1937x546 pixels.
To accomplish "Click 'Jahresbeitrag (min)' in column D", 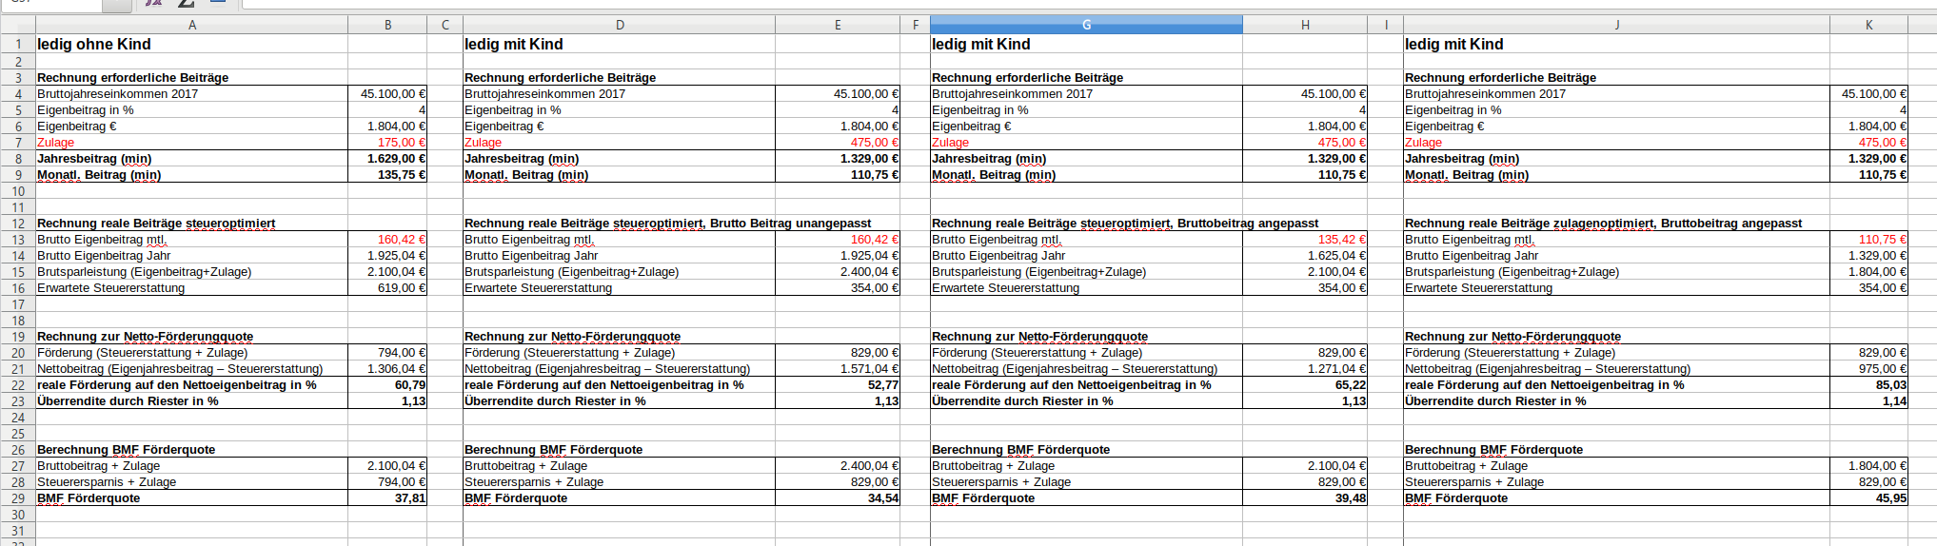I will click(522, 159).
